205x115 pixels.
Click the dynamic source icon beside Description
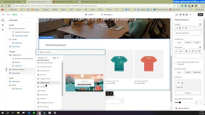pos(200,47)
